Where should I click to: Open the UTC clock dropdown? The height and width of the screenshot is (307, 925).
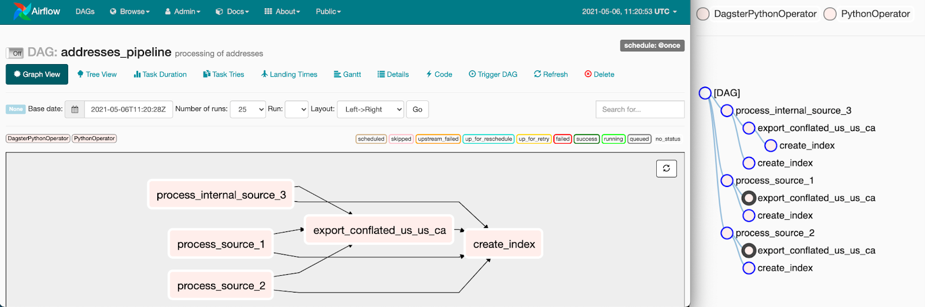click(x=630, y=12)
